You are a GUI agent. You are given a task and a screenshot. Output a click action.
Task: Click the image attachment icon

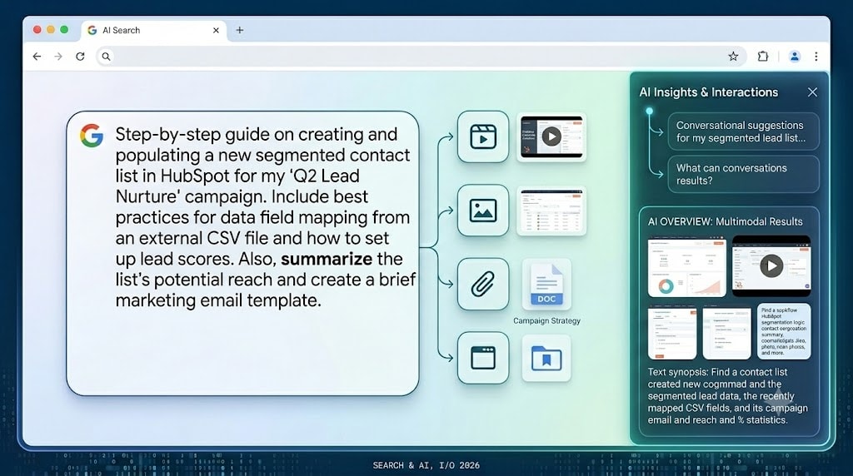tap(483, 211)
